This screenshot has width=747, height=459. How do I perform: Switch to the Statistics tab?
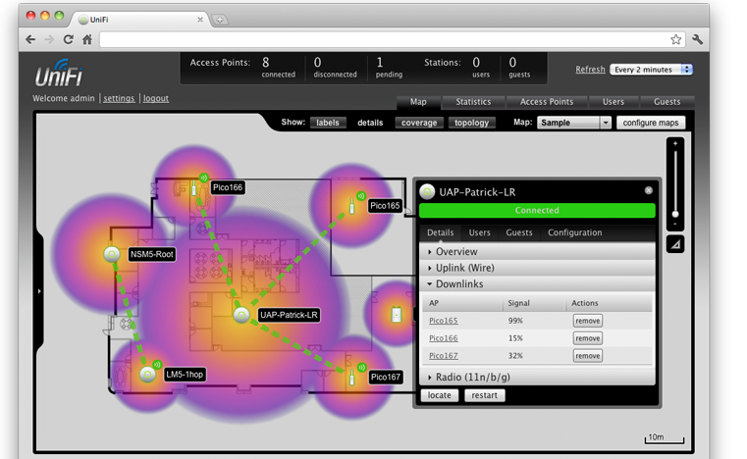tap(473, 101)
